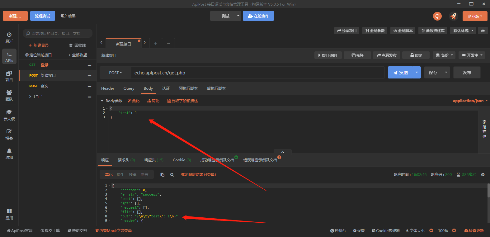This screenshot has height=237, width=490.
Task: Open 控制台 console in status bar
Action: pos(338,231)
